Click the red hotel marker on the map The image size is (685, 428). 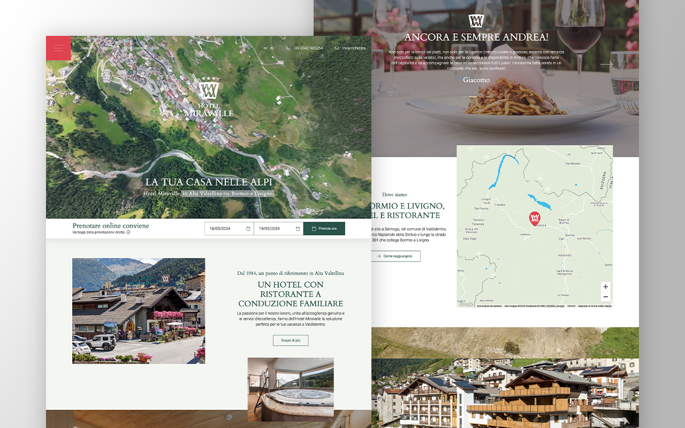535,218
